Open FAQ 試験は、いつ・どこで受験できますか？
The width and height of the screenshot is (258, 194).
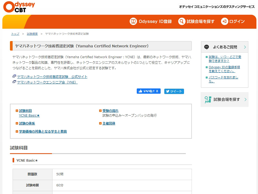coord(225,59)
